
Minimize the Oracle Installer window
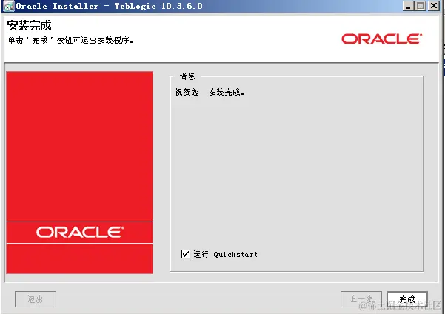point(408,6)
